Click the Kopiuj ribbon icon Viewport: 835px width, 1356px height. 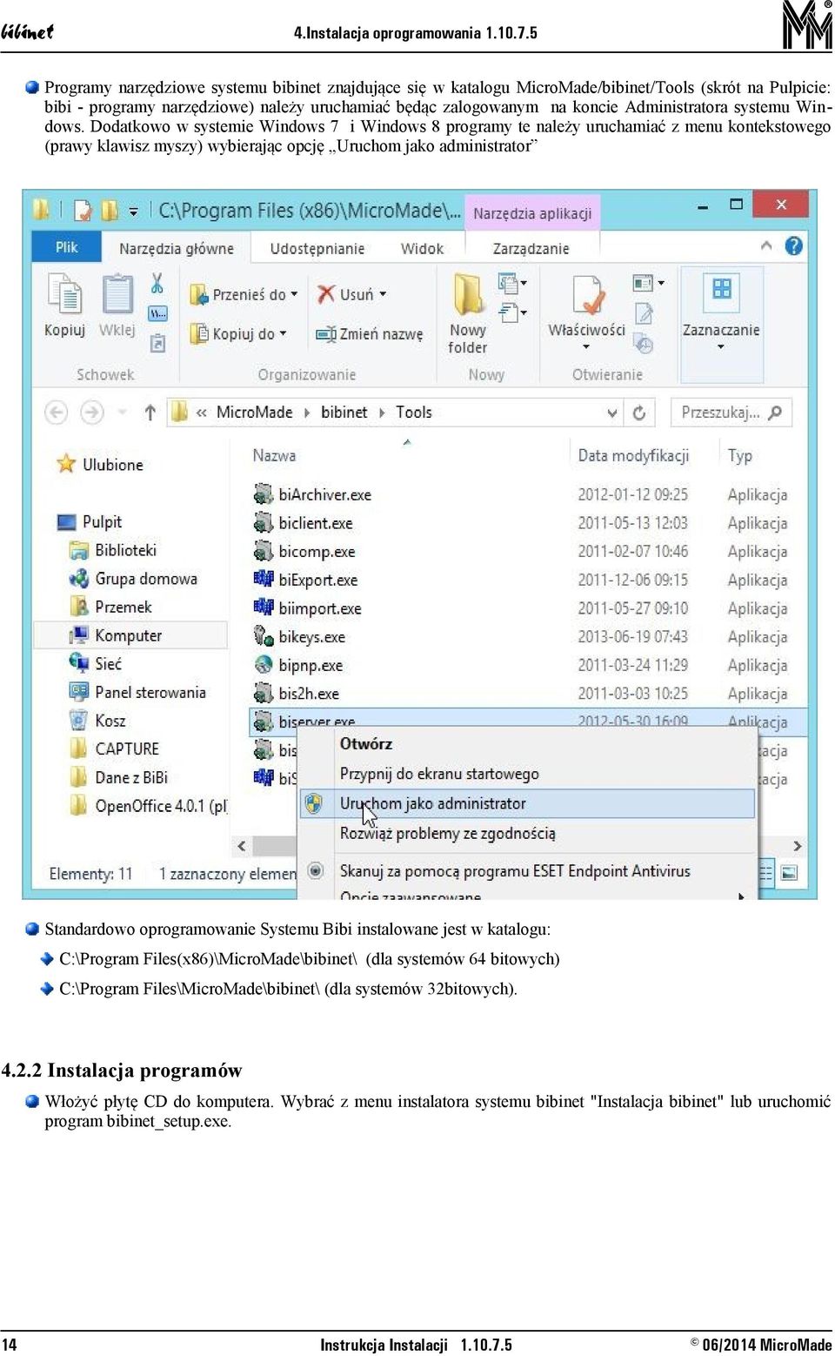coord(64,293)
